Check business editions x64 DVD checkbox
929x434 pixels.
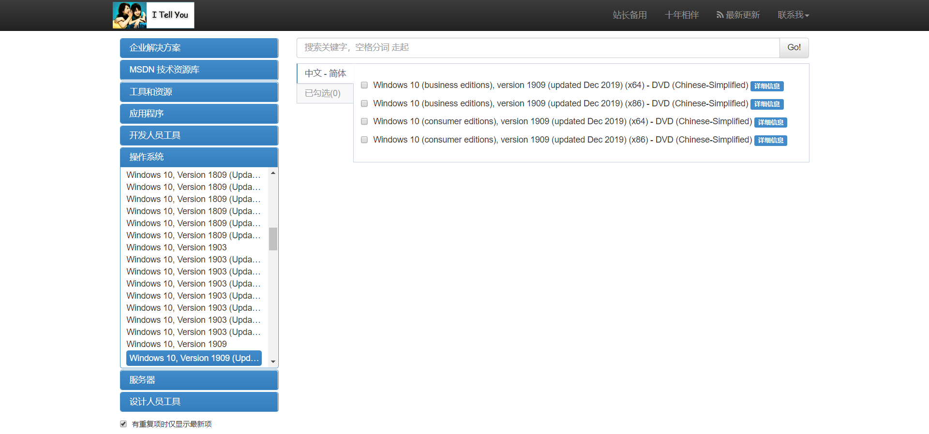(364, 85)
